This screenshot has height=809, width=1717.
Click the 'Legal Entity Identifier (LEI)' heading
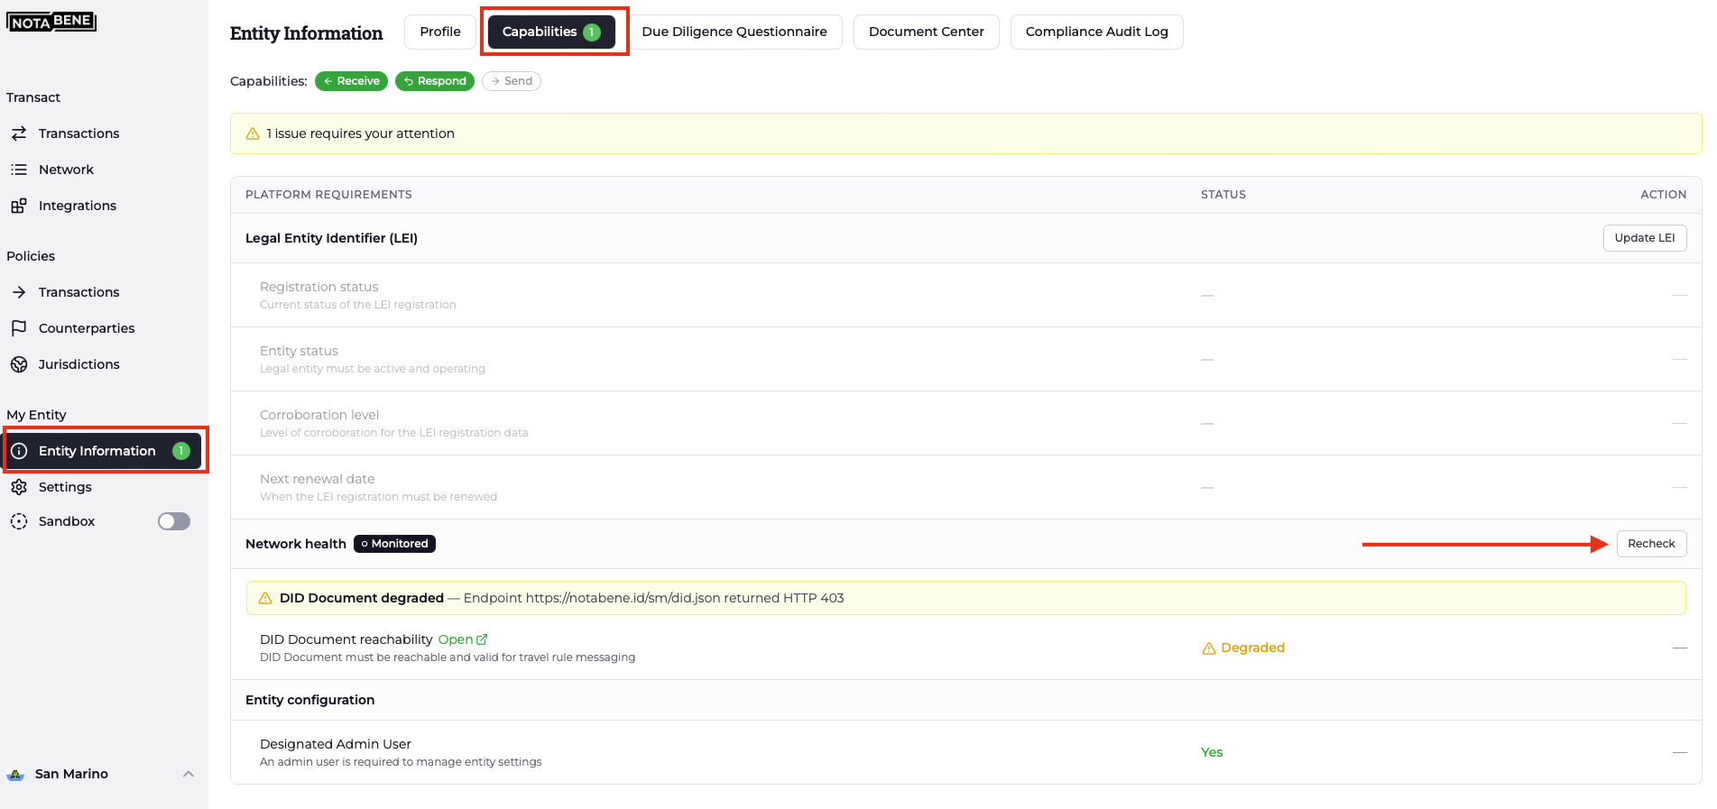pyautogui.click(x=331, y=238)
